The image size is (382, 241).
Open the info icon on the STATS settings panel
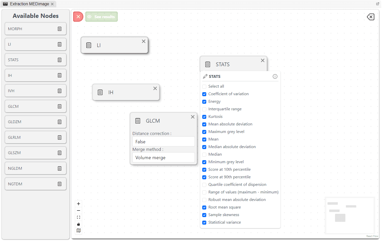tap(275, 76)
